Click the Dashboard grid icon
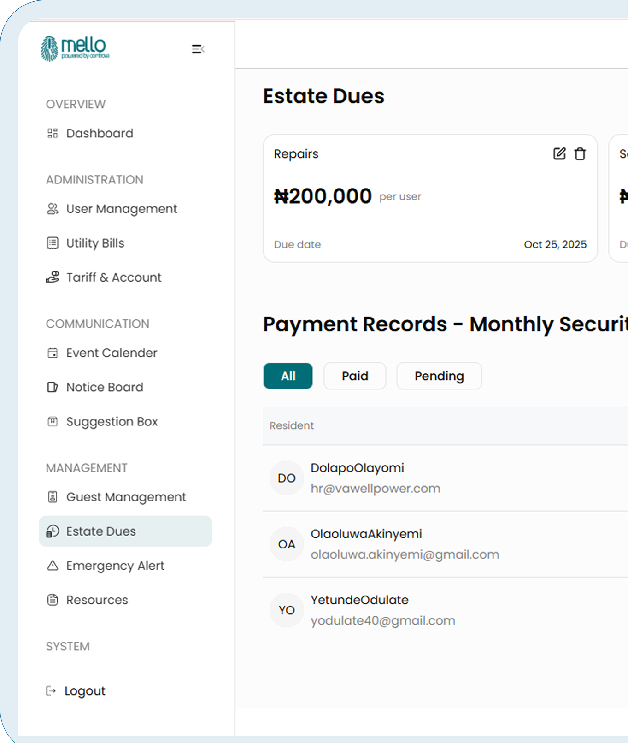The height and width of the screenshot is (743, 628). coord(53,133)
